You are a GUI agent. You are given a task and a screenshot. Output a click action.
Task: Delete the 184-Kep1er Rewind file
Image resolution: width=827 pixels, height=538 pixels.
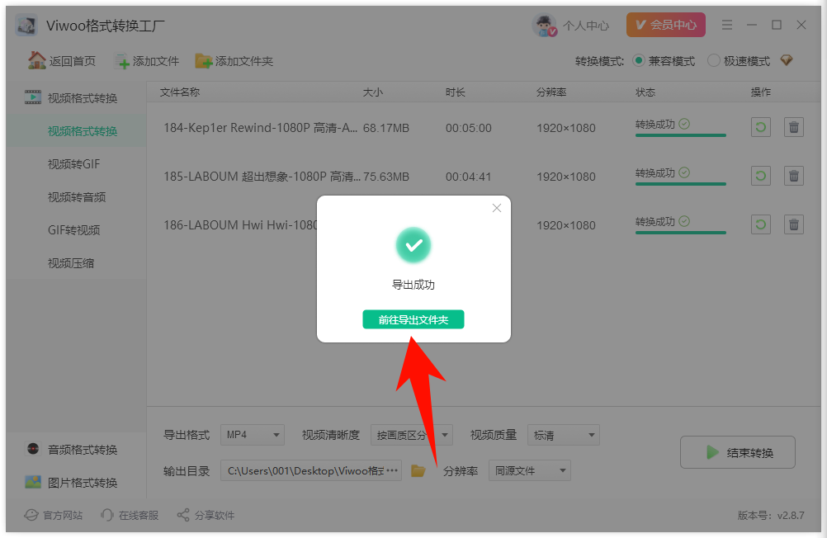tap(794, 127)
